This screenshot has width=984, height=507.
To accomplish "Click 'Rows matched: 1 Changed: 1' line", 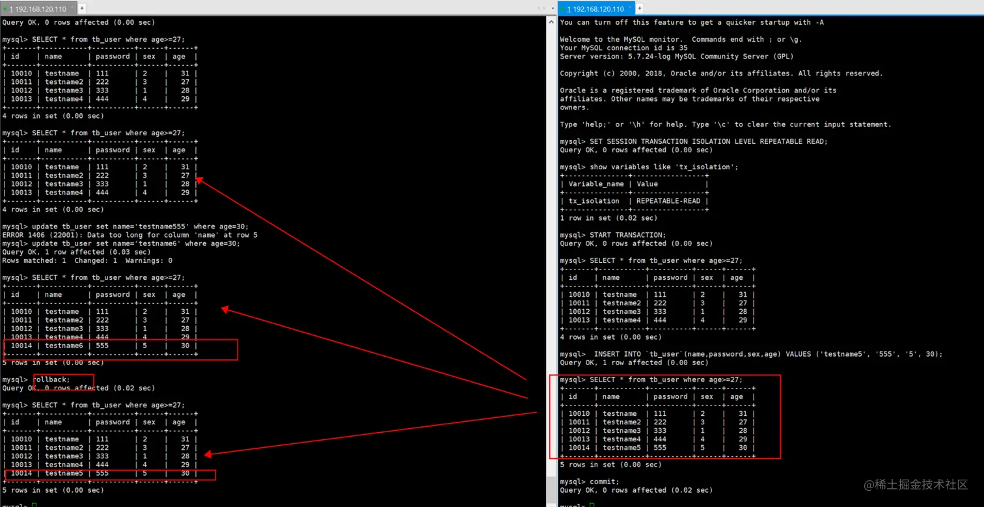I will (x=87, y=260).
